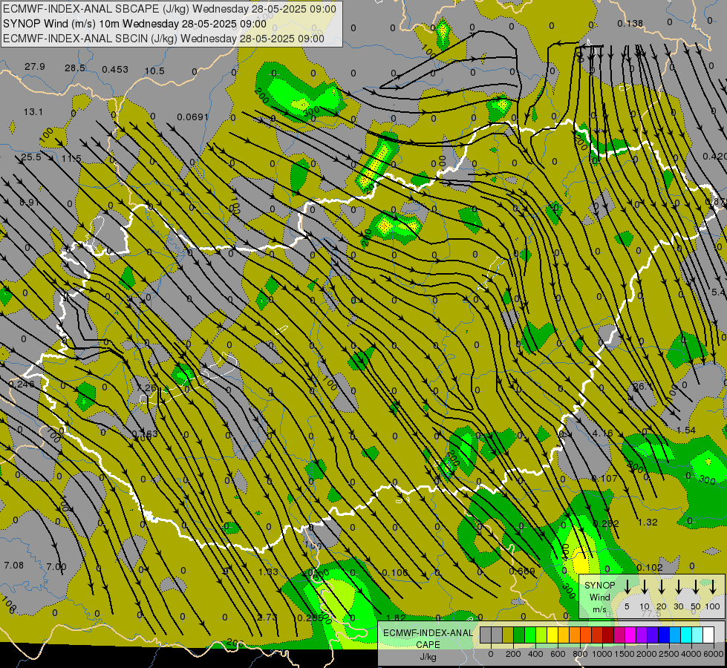
Task: Click the SBCIN title line in header
Action: tap(163, 39)
